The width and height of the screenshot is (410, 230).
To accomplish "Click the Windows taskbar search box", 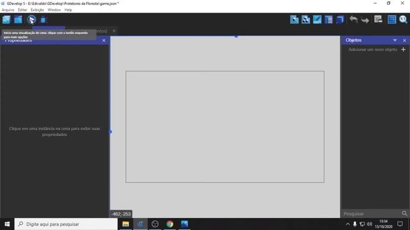I will (x=66, y=224).
